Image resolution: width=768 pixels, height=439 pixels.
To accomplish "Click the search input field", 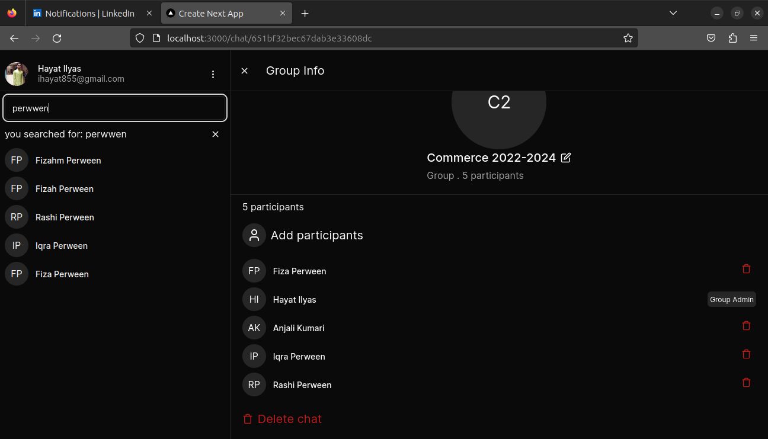I will (x=115, y=108).
